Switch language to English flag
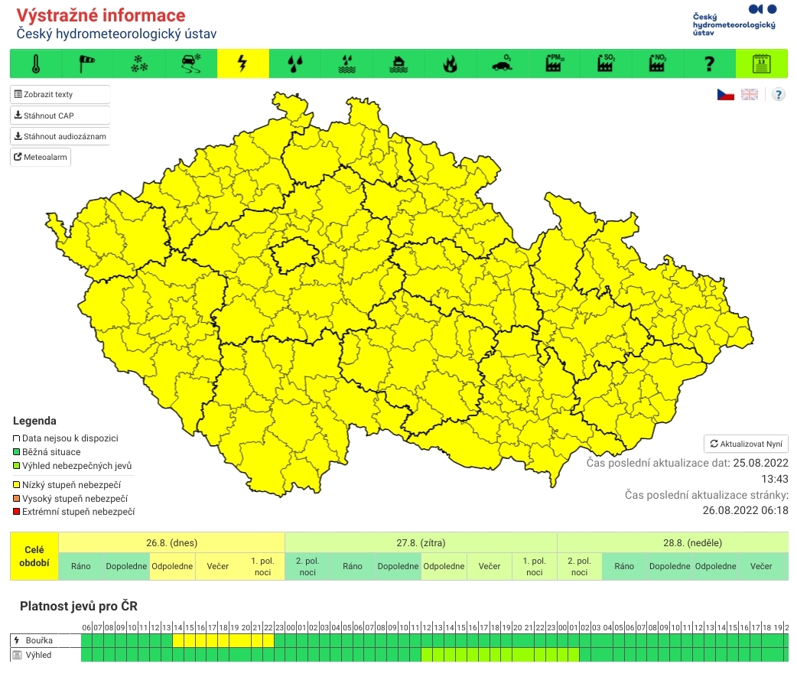Screen dimensions: 797x677 pos(750,94)
